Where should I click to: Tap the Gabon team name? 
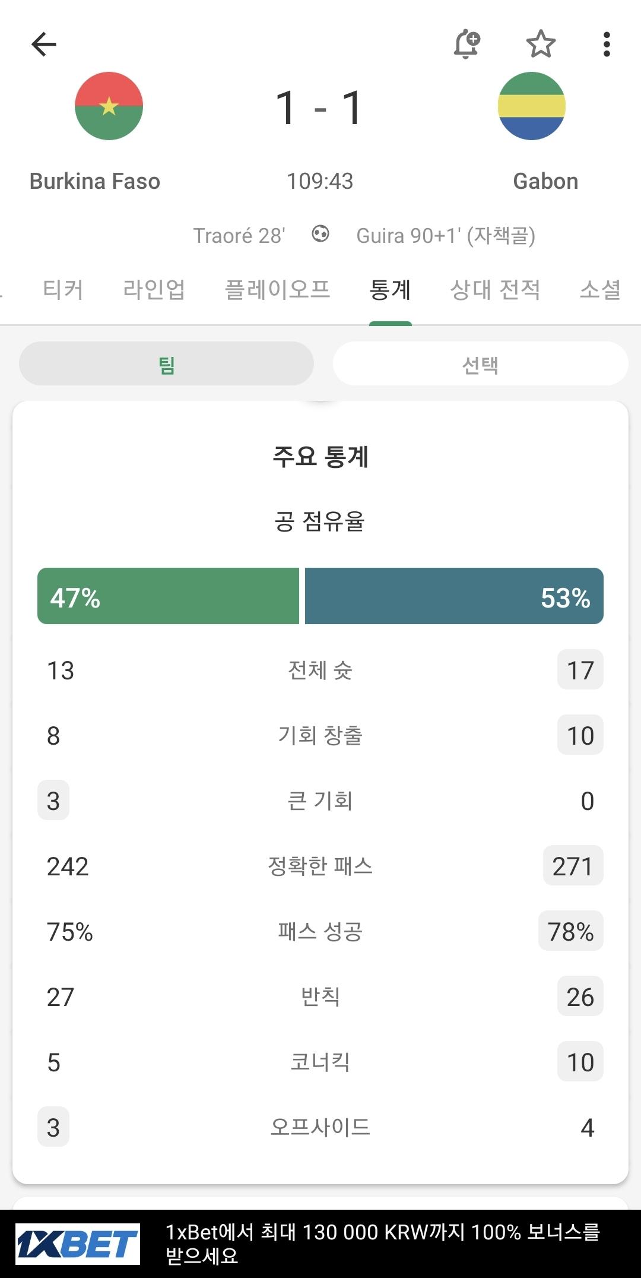[x=545, y=181]
